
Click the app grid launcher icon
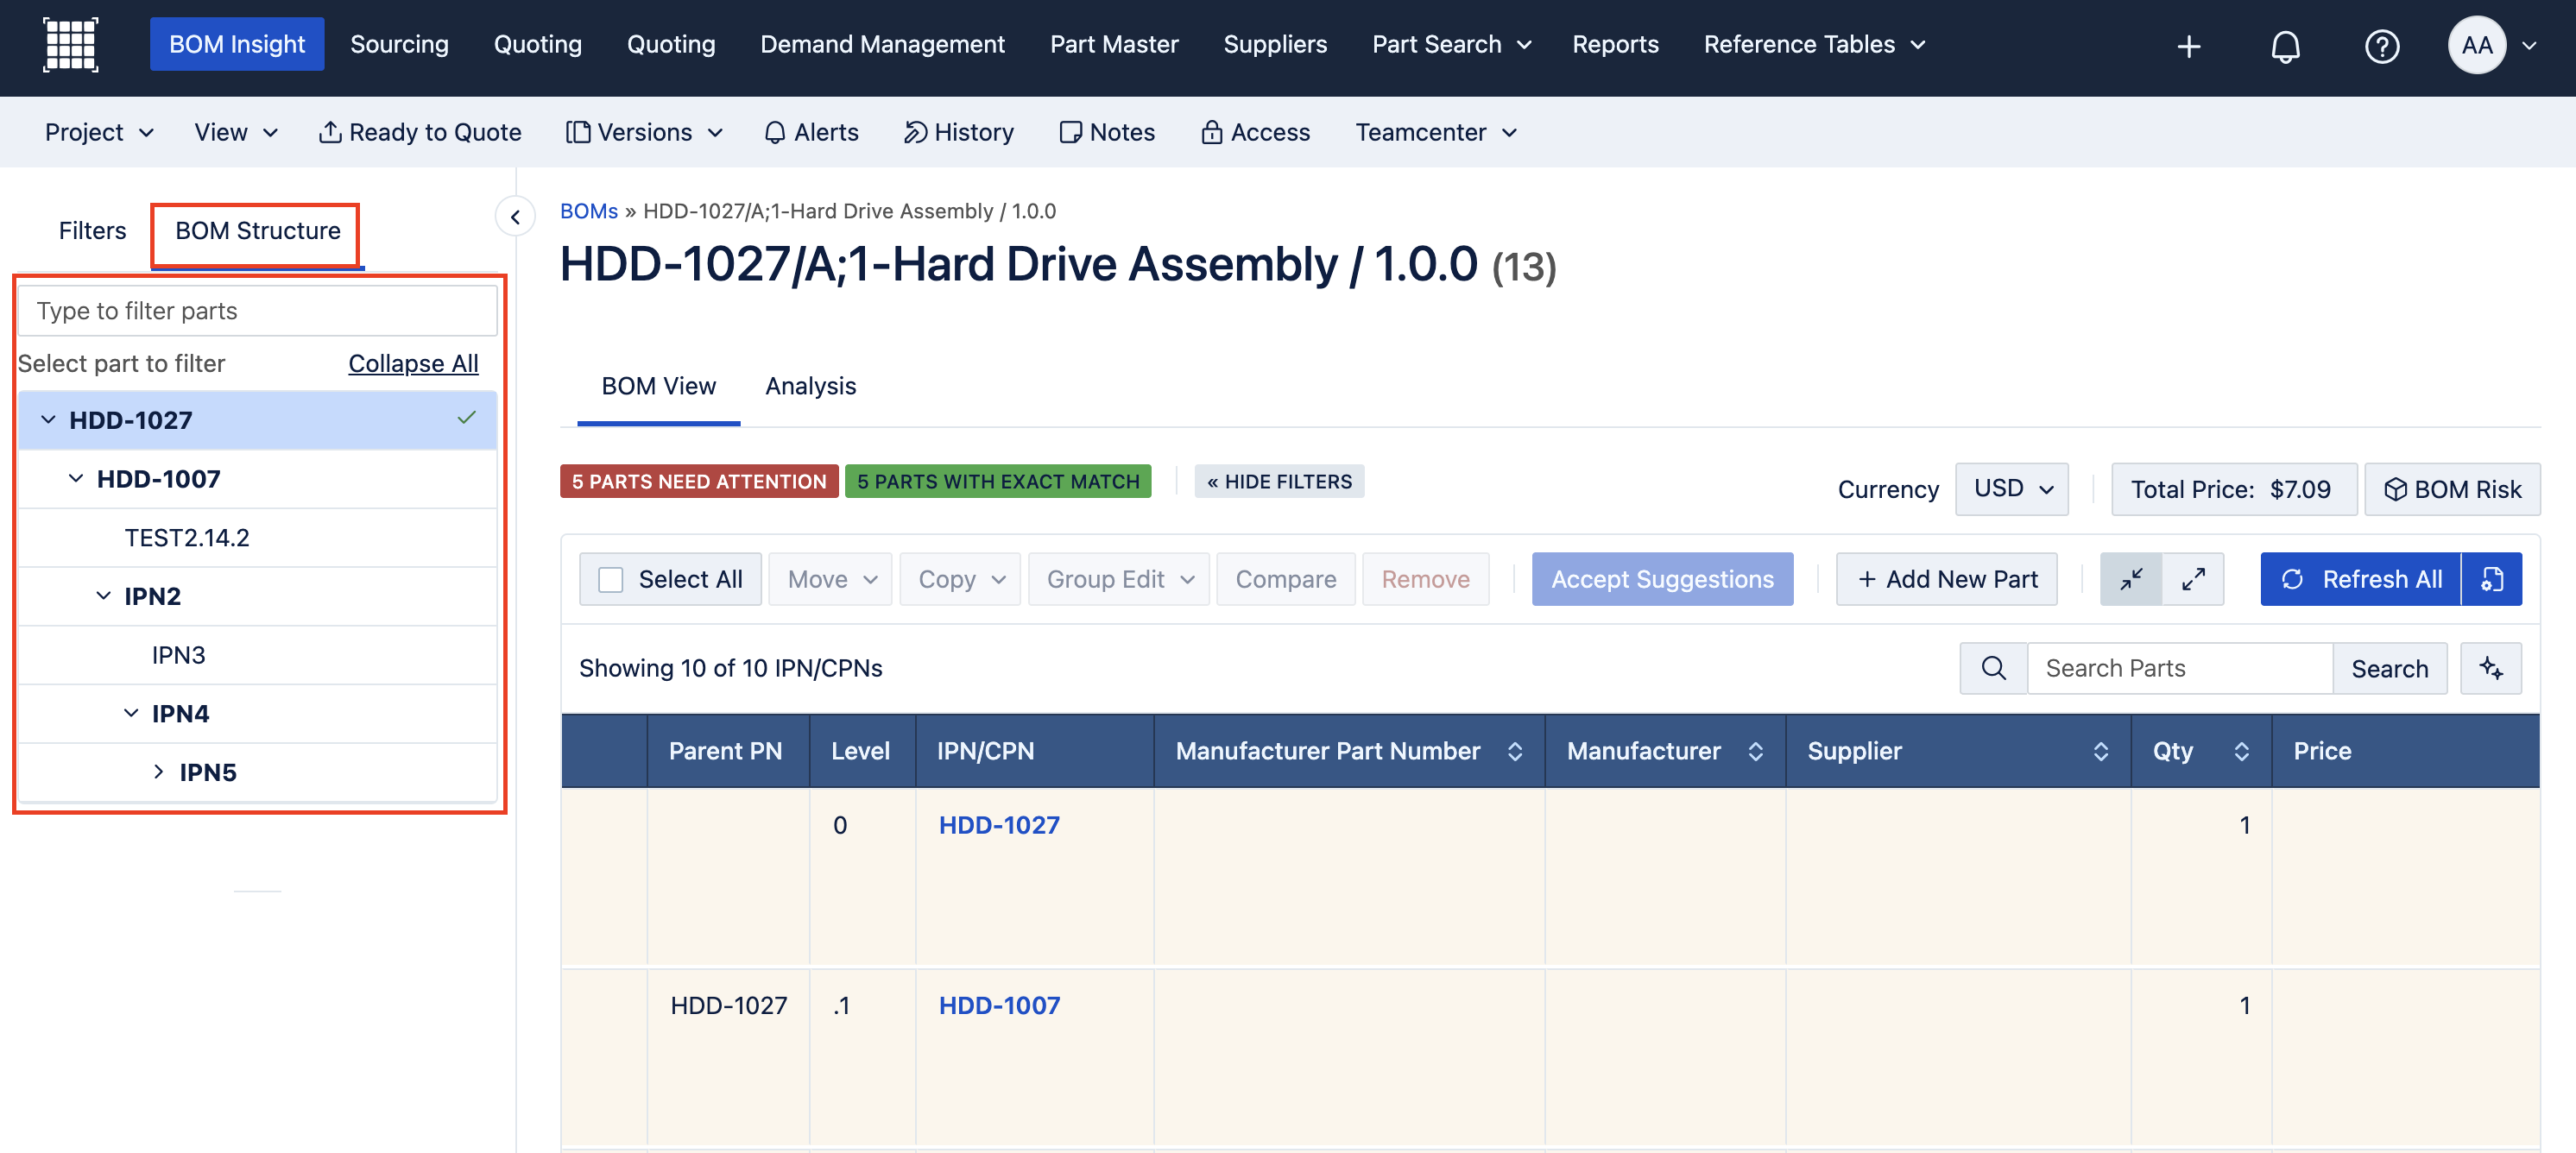click(x=70, y=45)
